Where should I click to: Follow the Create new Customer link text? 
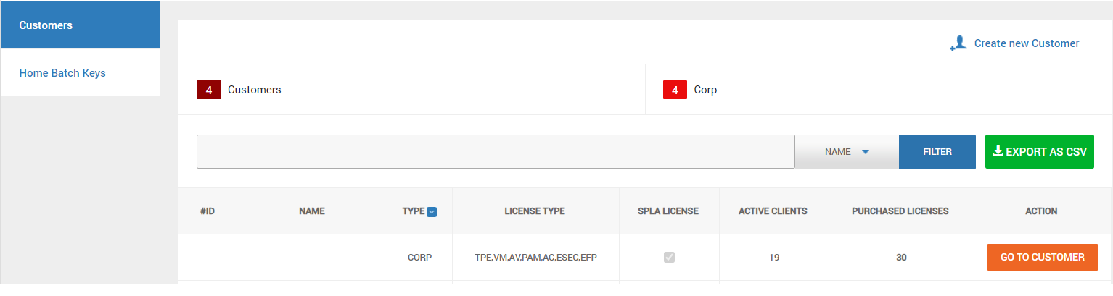point(1026,43)
